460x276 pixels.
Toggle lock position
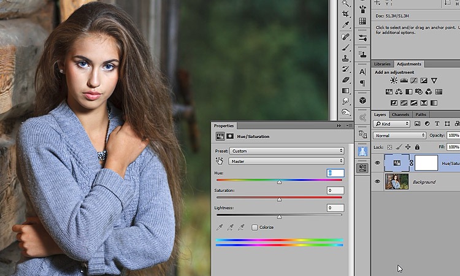tap(408, 147)
